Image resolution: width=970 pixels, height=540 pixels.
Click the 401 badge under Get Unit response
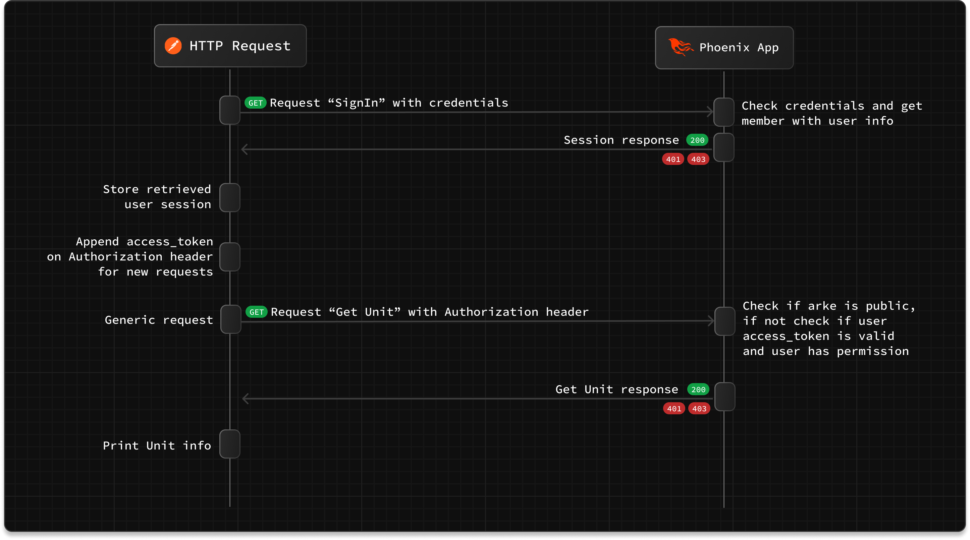[674, 409]
